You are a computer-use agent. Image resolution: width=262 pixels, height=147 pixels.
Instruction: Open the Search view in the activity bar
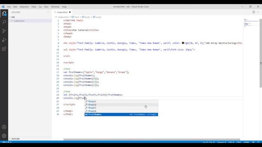tap(4, 22)
